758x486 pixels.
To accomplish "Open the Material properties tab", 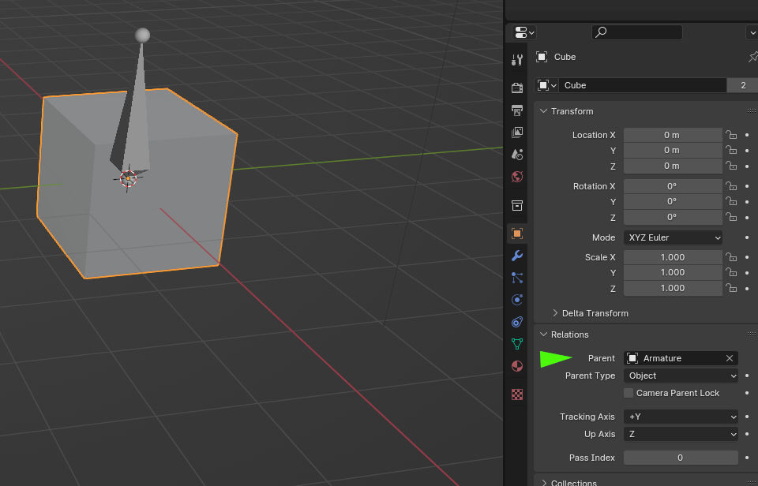I will [517, 366].
